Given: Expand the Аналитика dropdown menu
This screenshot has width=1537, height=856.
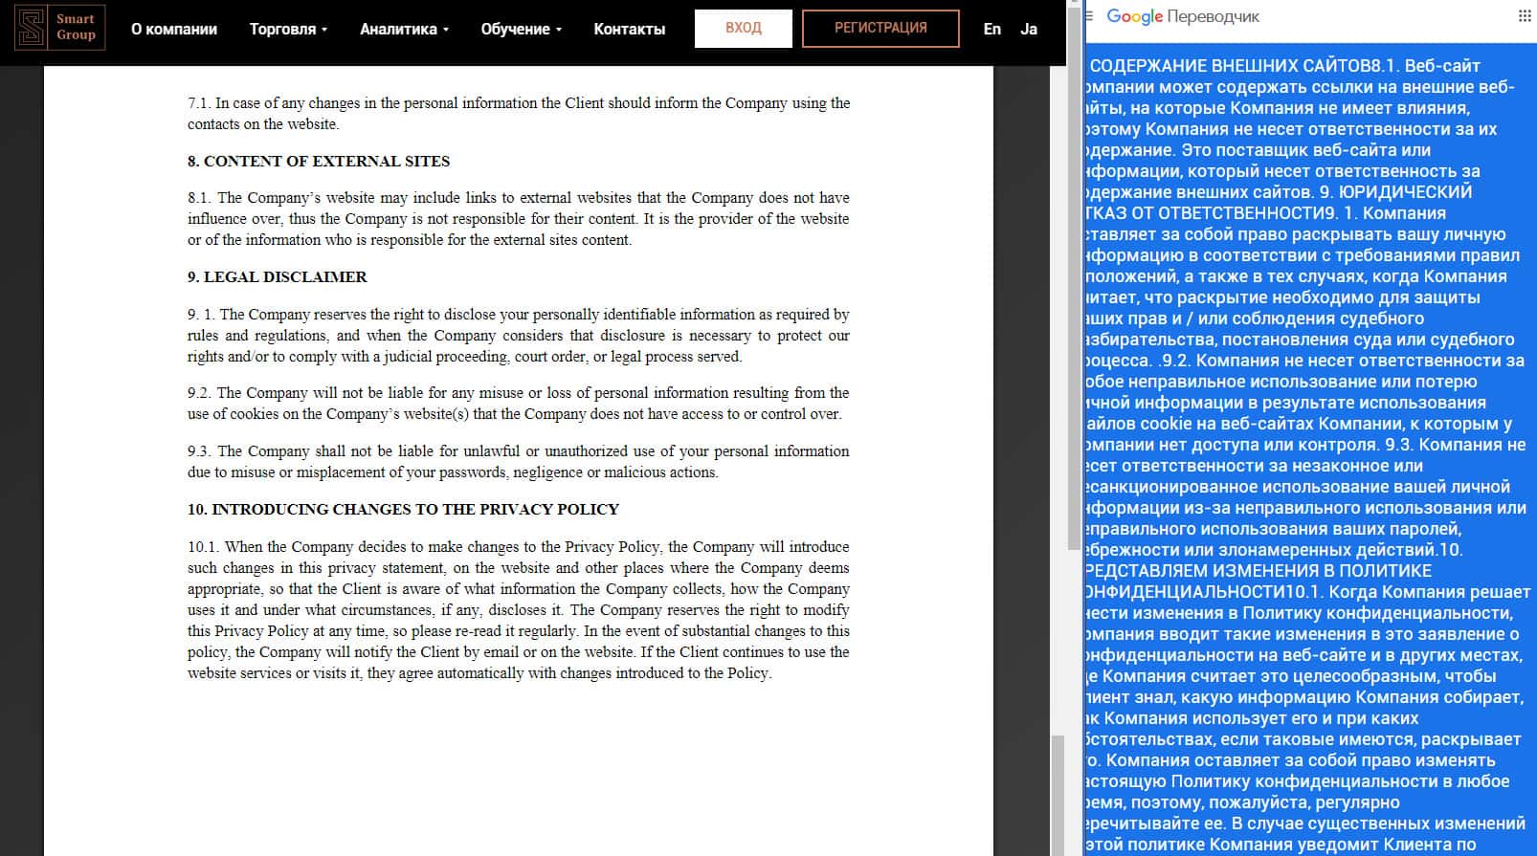Looking at the screenshot, I should 404,29.
